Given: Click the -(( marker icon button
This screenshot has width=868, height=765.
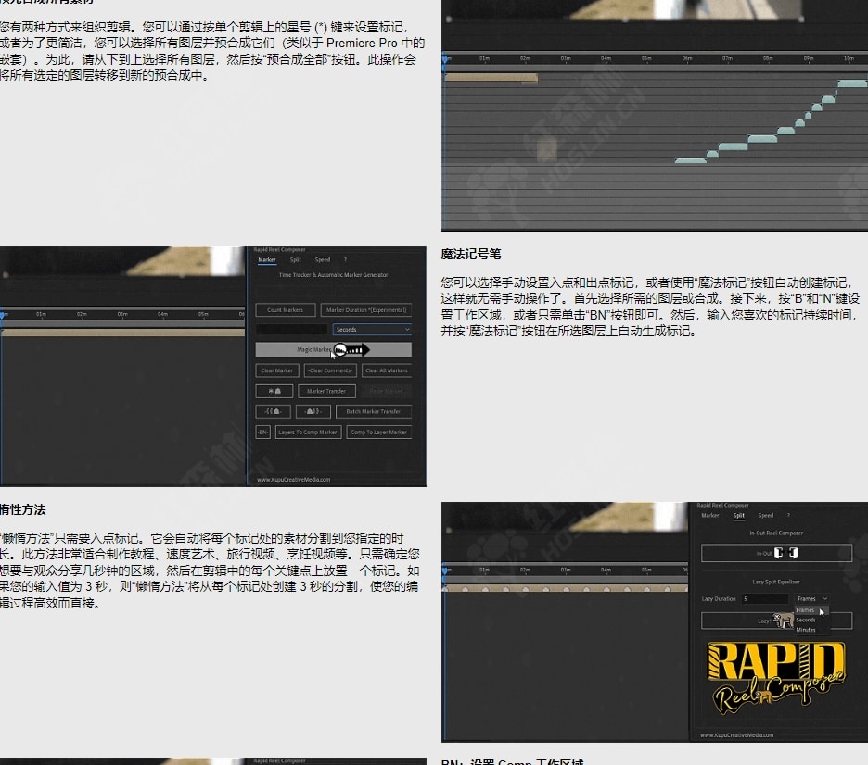Looking at the screenshot, I should pos(273,411).
